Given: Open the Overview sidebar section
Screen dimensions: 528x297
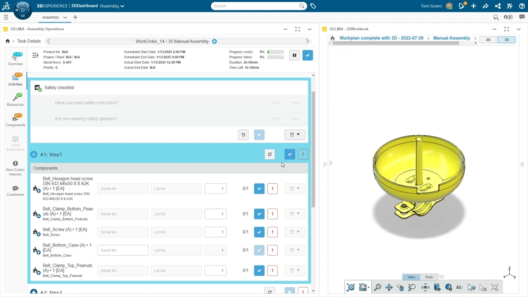Looking at the screenshot, I should click(x=15, y=59).
